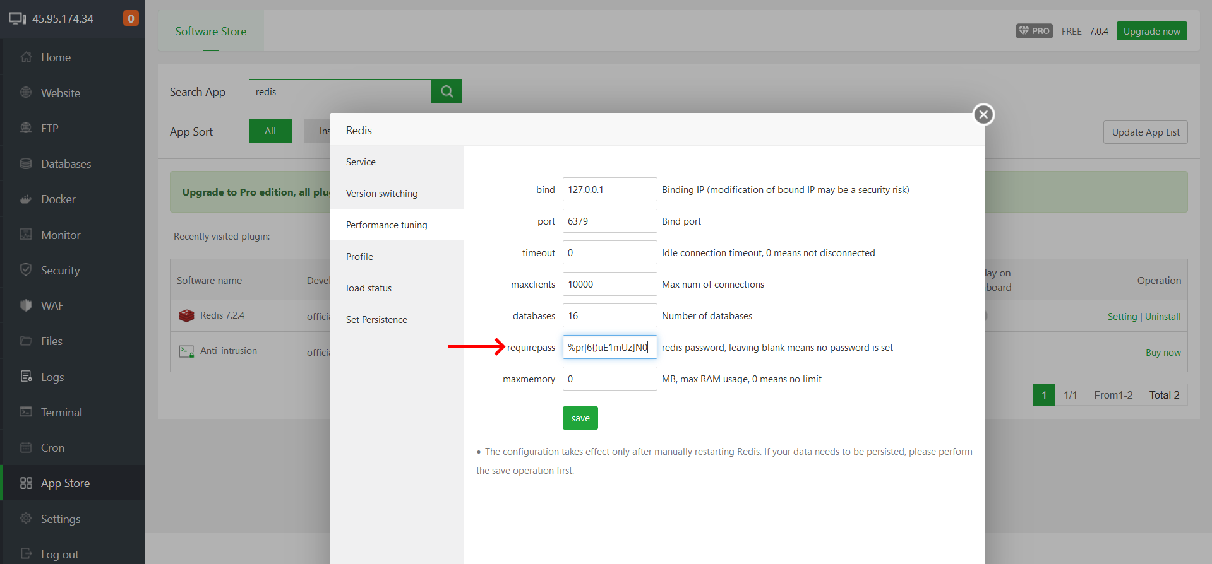The image size is (1212, 564).
Task: Click the Files folder icon
Action: coord(26,341)
